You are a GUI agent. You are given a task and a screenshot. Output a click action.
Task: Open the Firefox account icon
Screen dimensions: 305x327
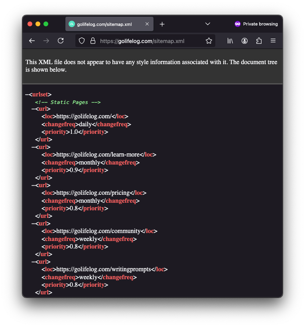245,41
